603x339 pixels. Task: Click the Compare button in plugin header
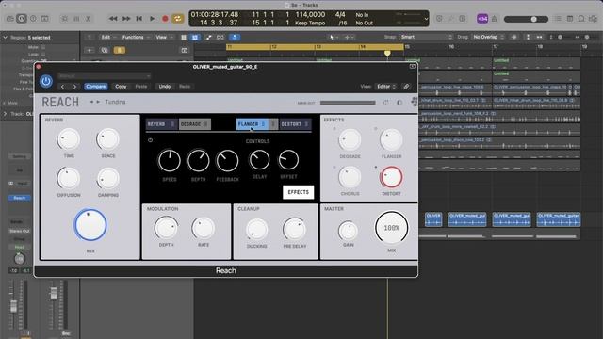pos(96,87)
